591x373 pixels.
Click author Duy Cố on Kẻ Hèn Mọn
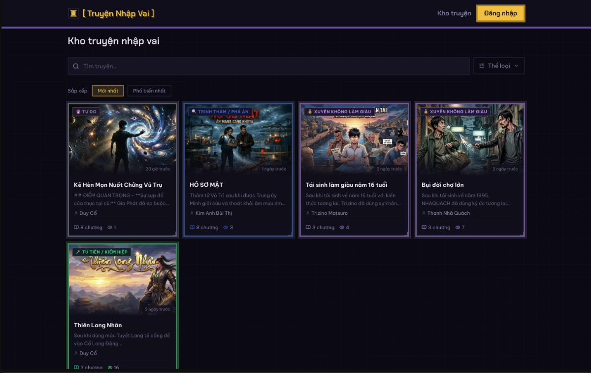(88, 213)
